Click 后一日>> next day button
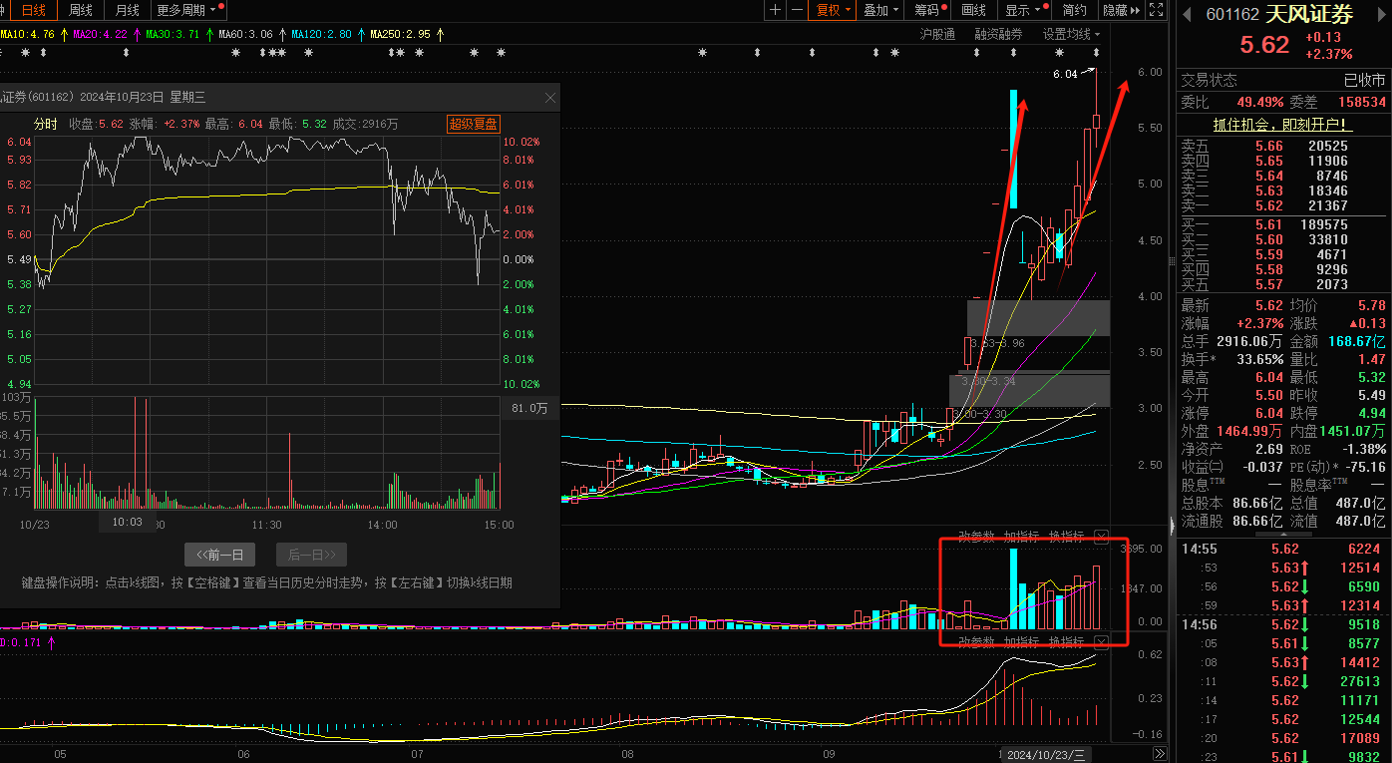This screenshot has width=1392, height=763. click(x=311, y=555)
